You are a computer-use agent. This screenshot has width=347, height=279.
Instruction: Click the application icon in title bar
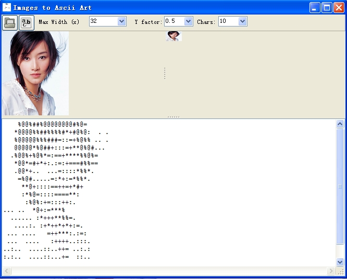7,7
